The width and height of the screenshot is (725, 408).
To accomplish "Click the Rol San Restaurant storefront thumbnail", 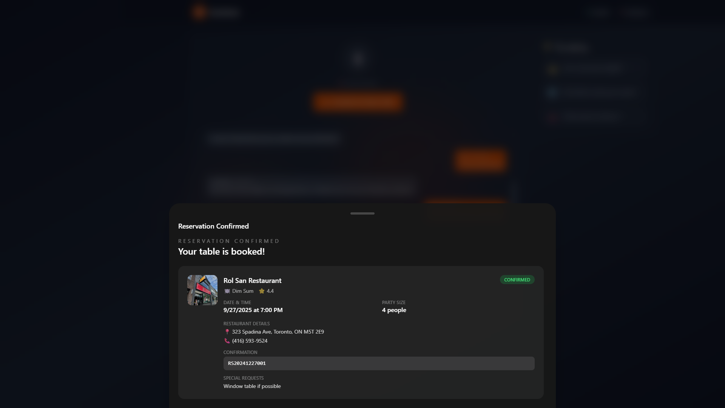I will pyautogui.click(x=202, y=290).
